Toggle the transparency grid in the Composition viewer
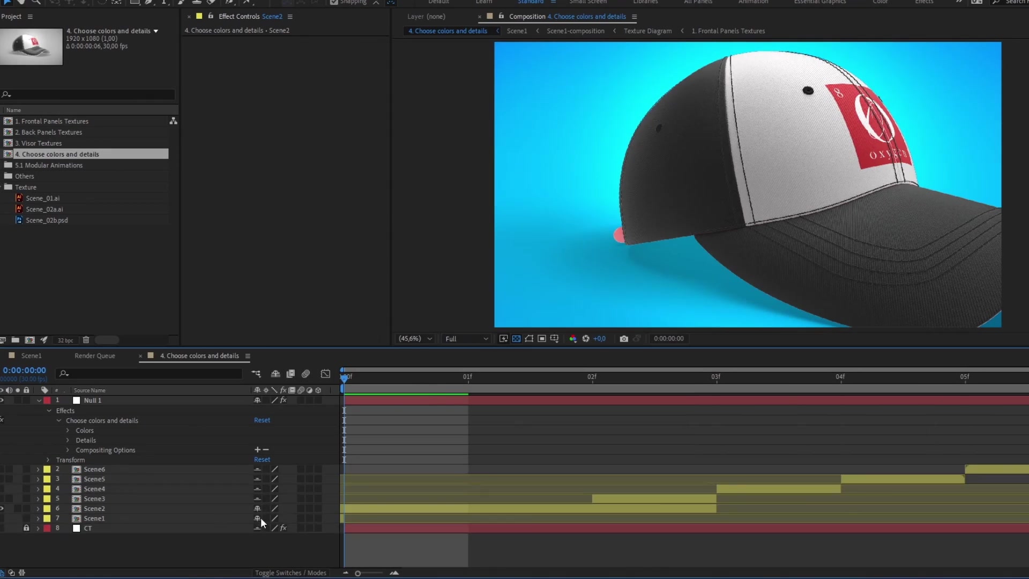The height and width of the screenshot is (579, 1029). pos(516,338)
